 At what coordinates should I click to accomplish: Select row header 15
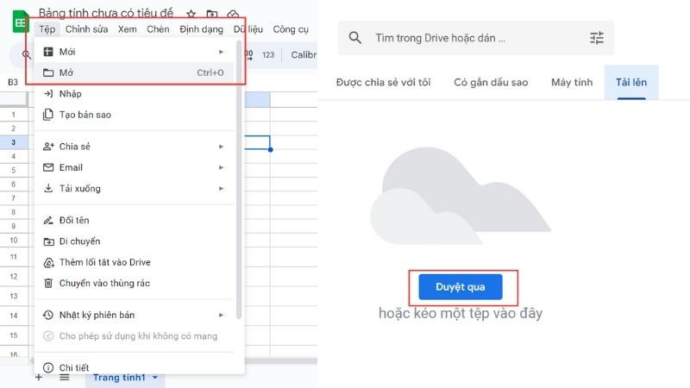pos(14,335)
